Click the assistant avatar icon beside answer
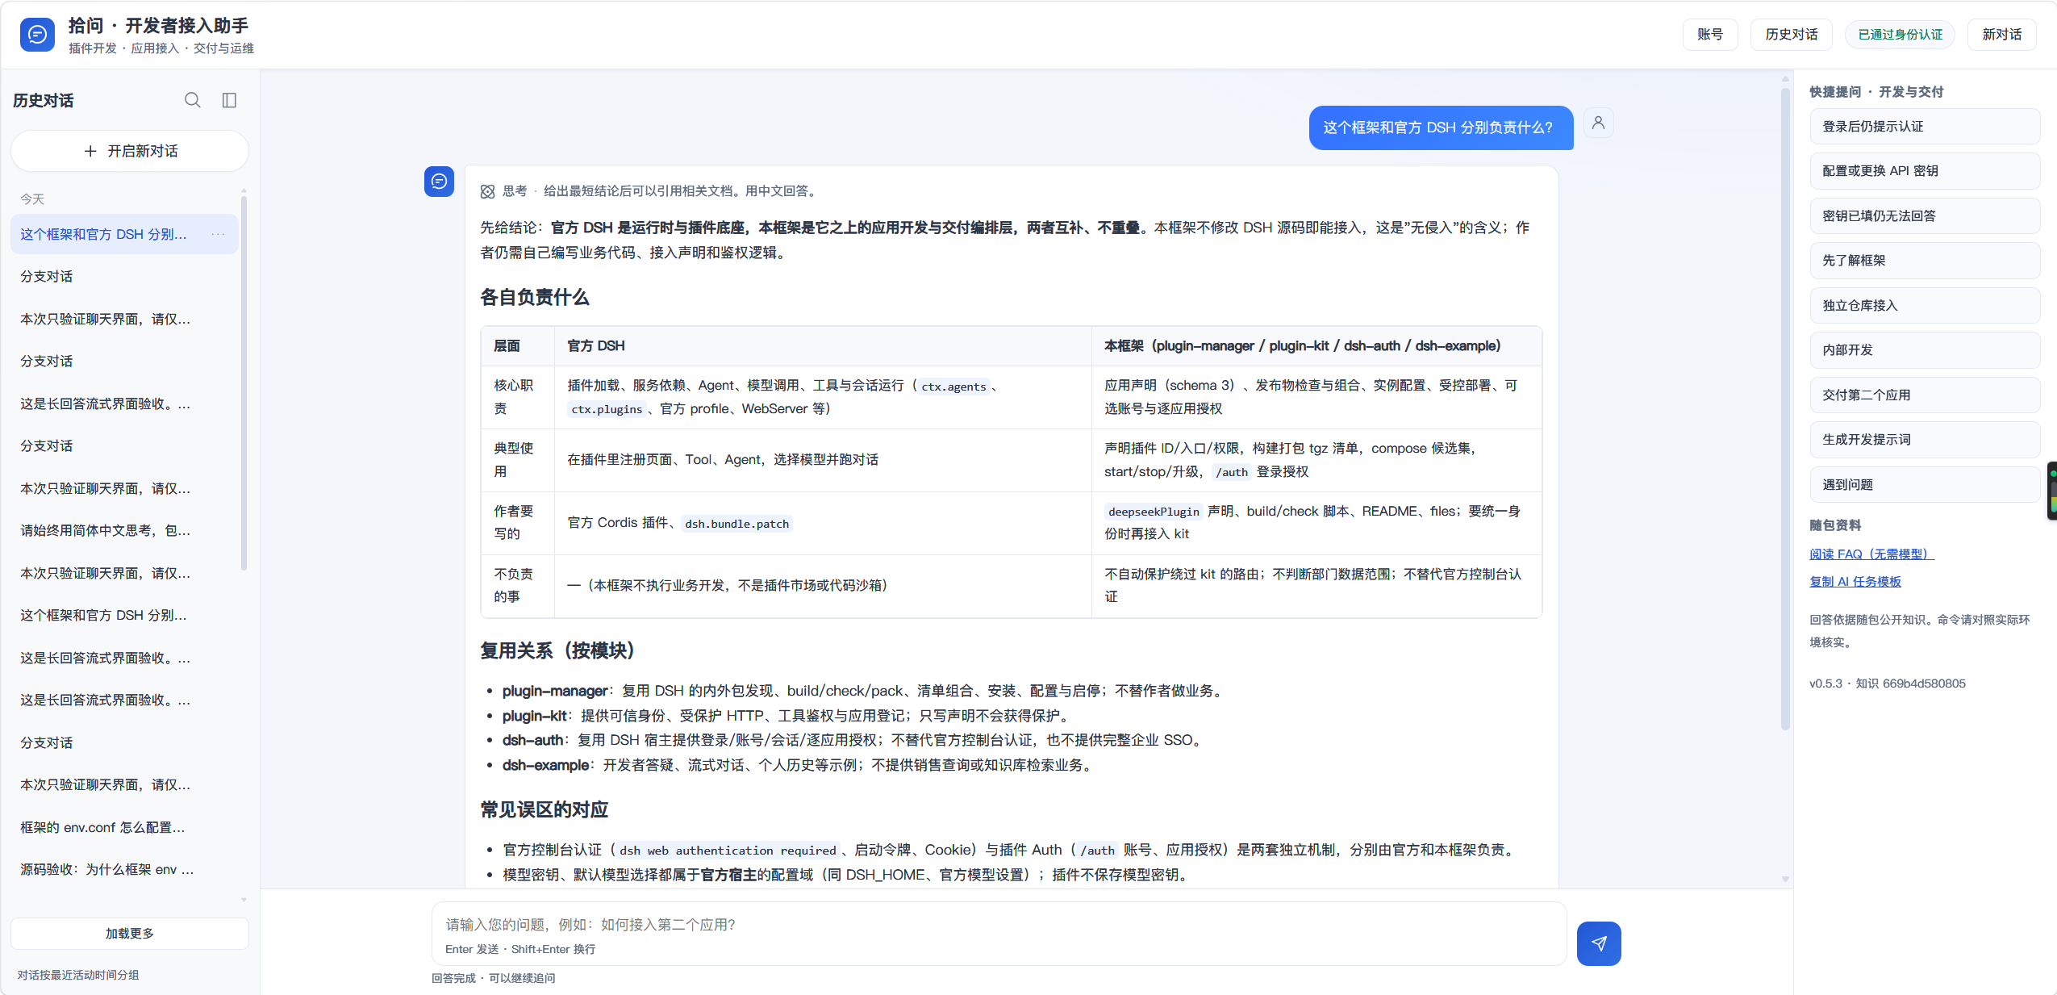2057x995 pixels. [x=439, y=181]
